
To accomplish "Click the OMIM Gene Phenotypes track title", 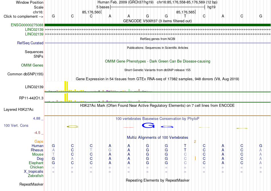I will 158,61.
